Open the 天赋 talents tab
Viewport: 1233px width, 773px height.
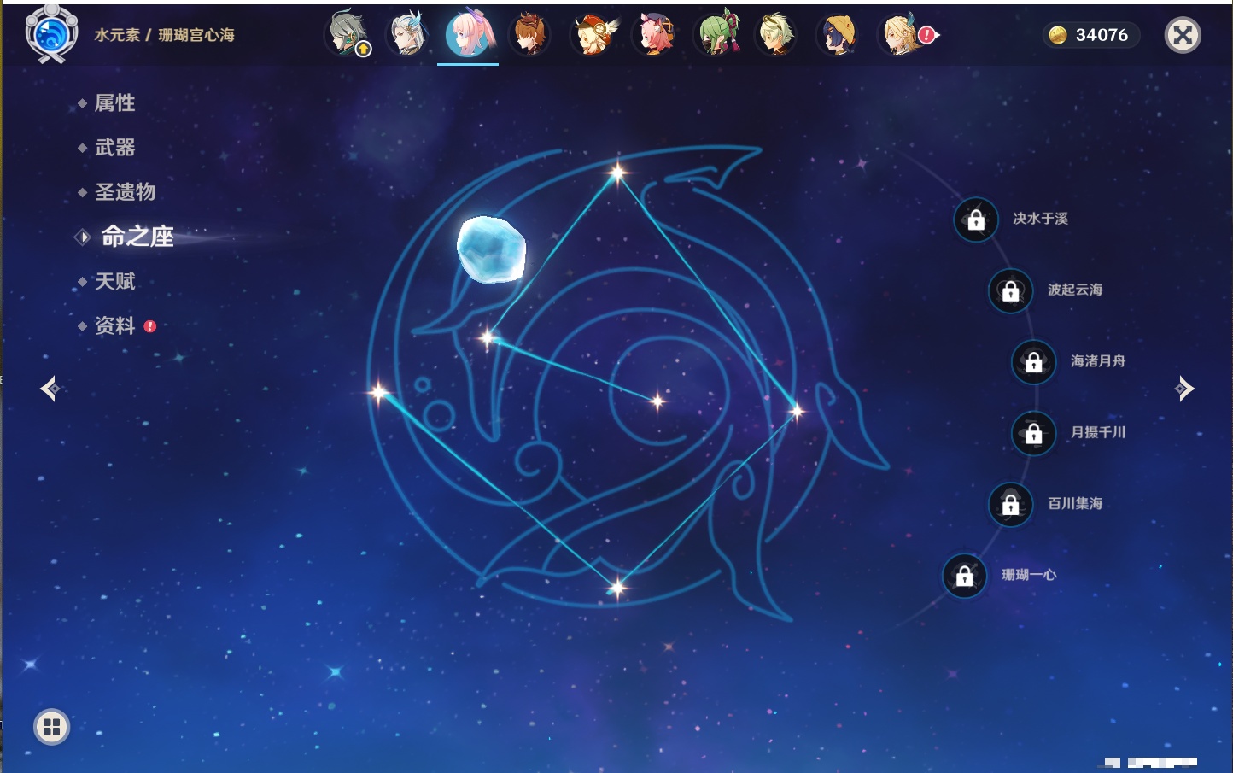[114, 281]
